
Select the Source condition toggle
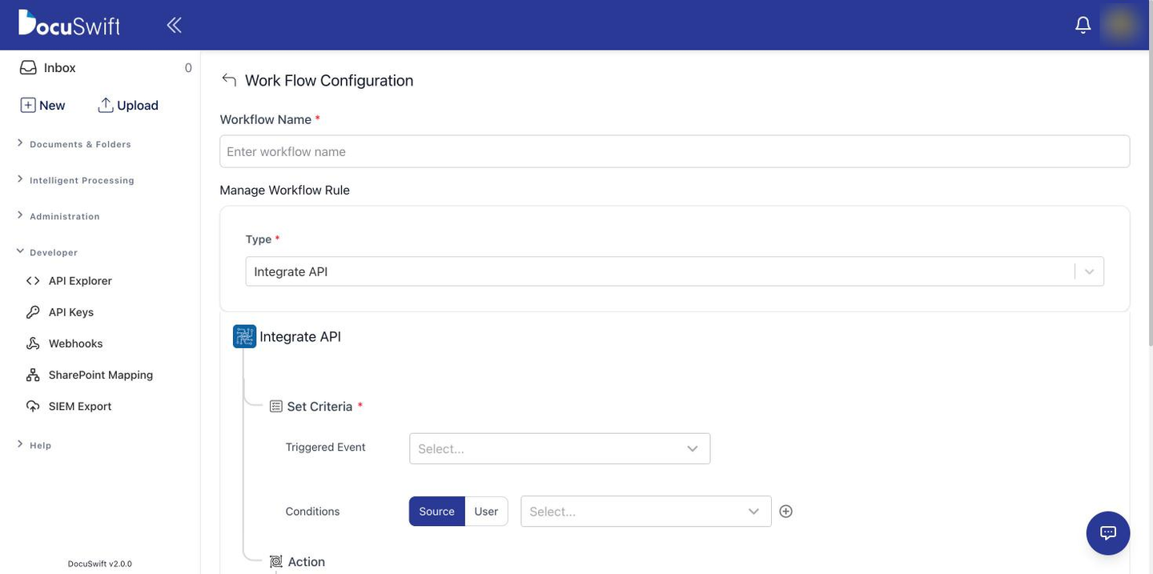click(x=437, y=512)
